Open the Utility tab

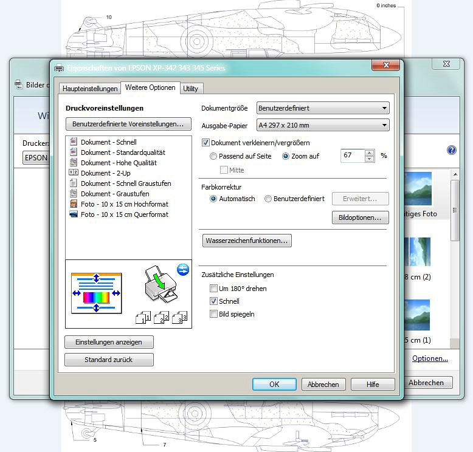[x=190, y=89]
